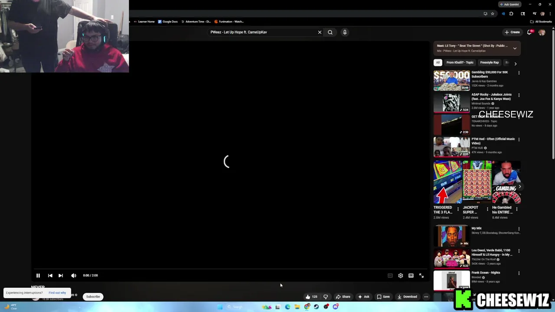Screen dimensions: 555x312
Task: Open options for Frank Ocean - Nights
Action: pyautogui.click(x=519, y=273)
